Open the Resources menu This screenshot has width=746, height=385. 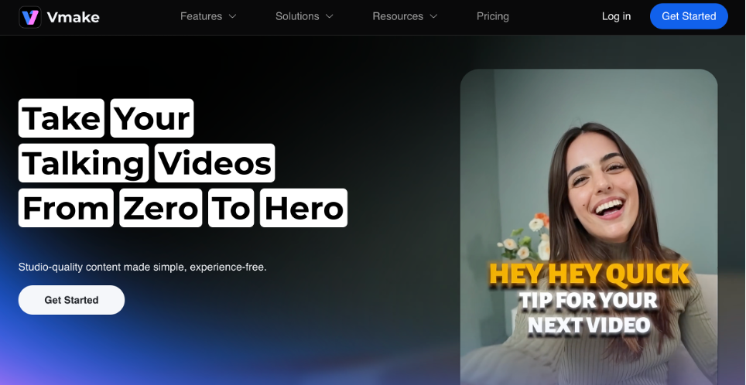pyautogui.click(x=398, y=16)
